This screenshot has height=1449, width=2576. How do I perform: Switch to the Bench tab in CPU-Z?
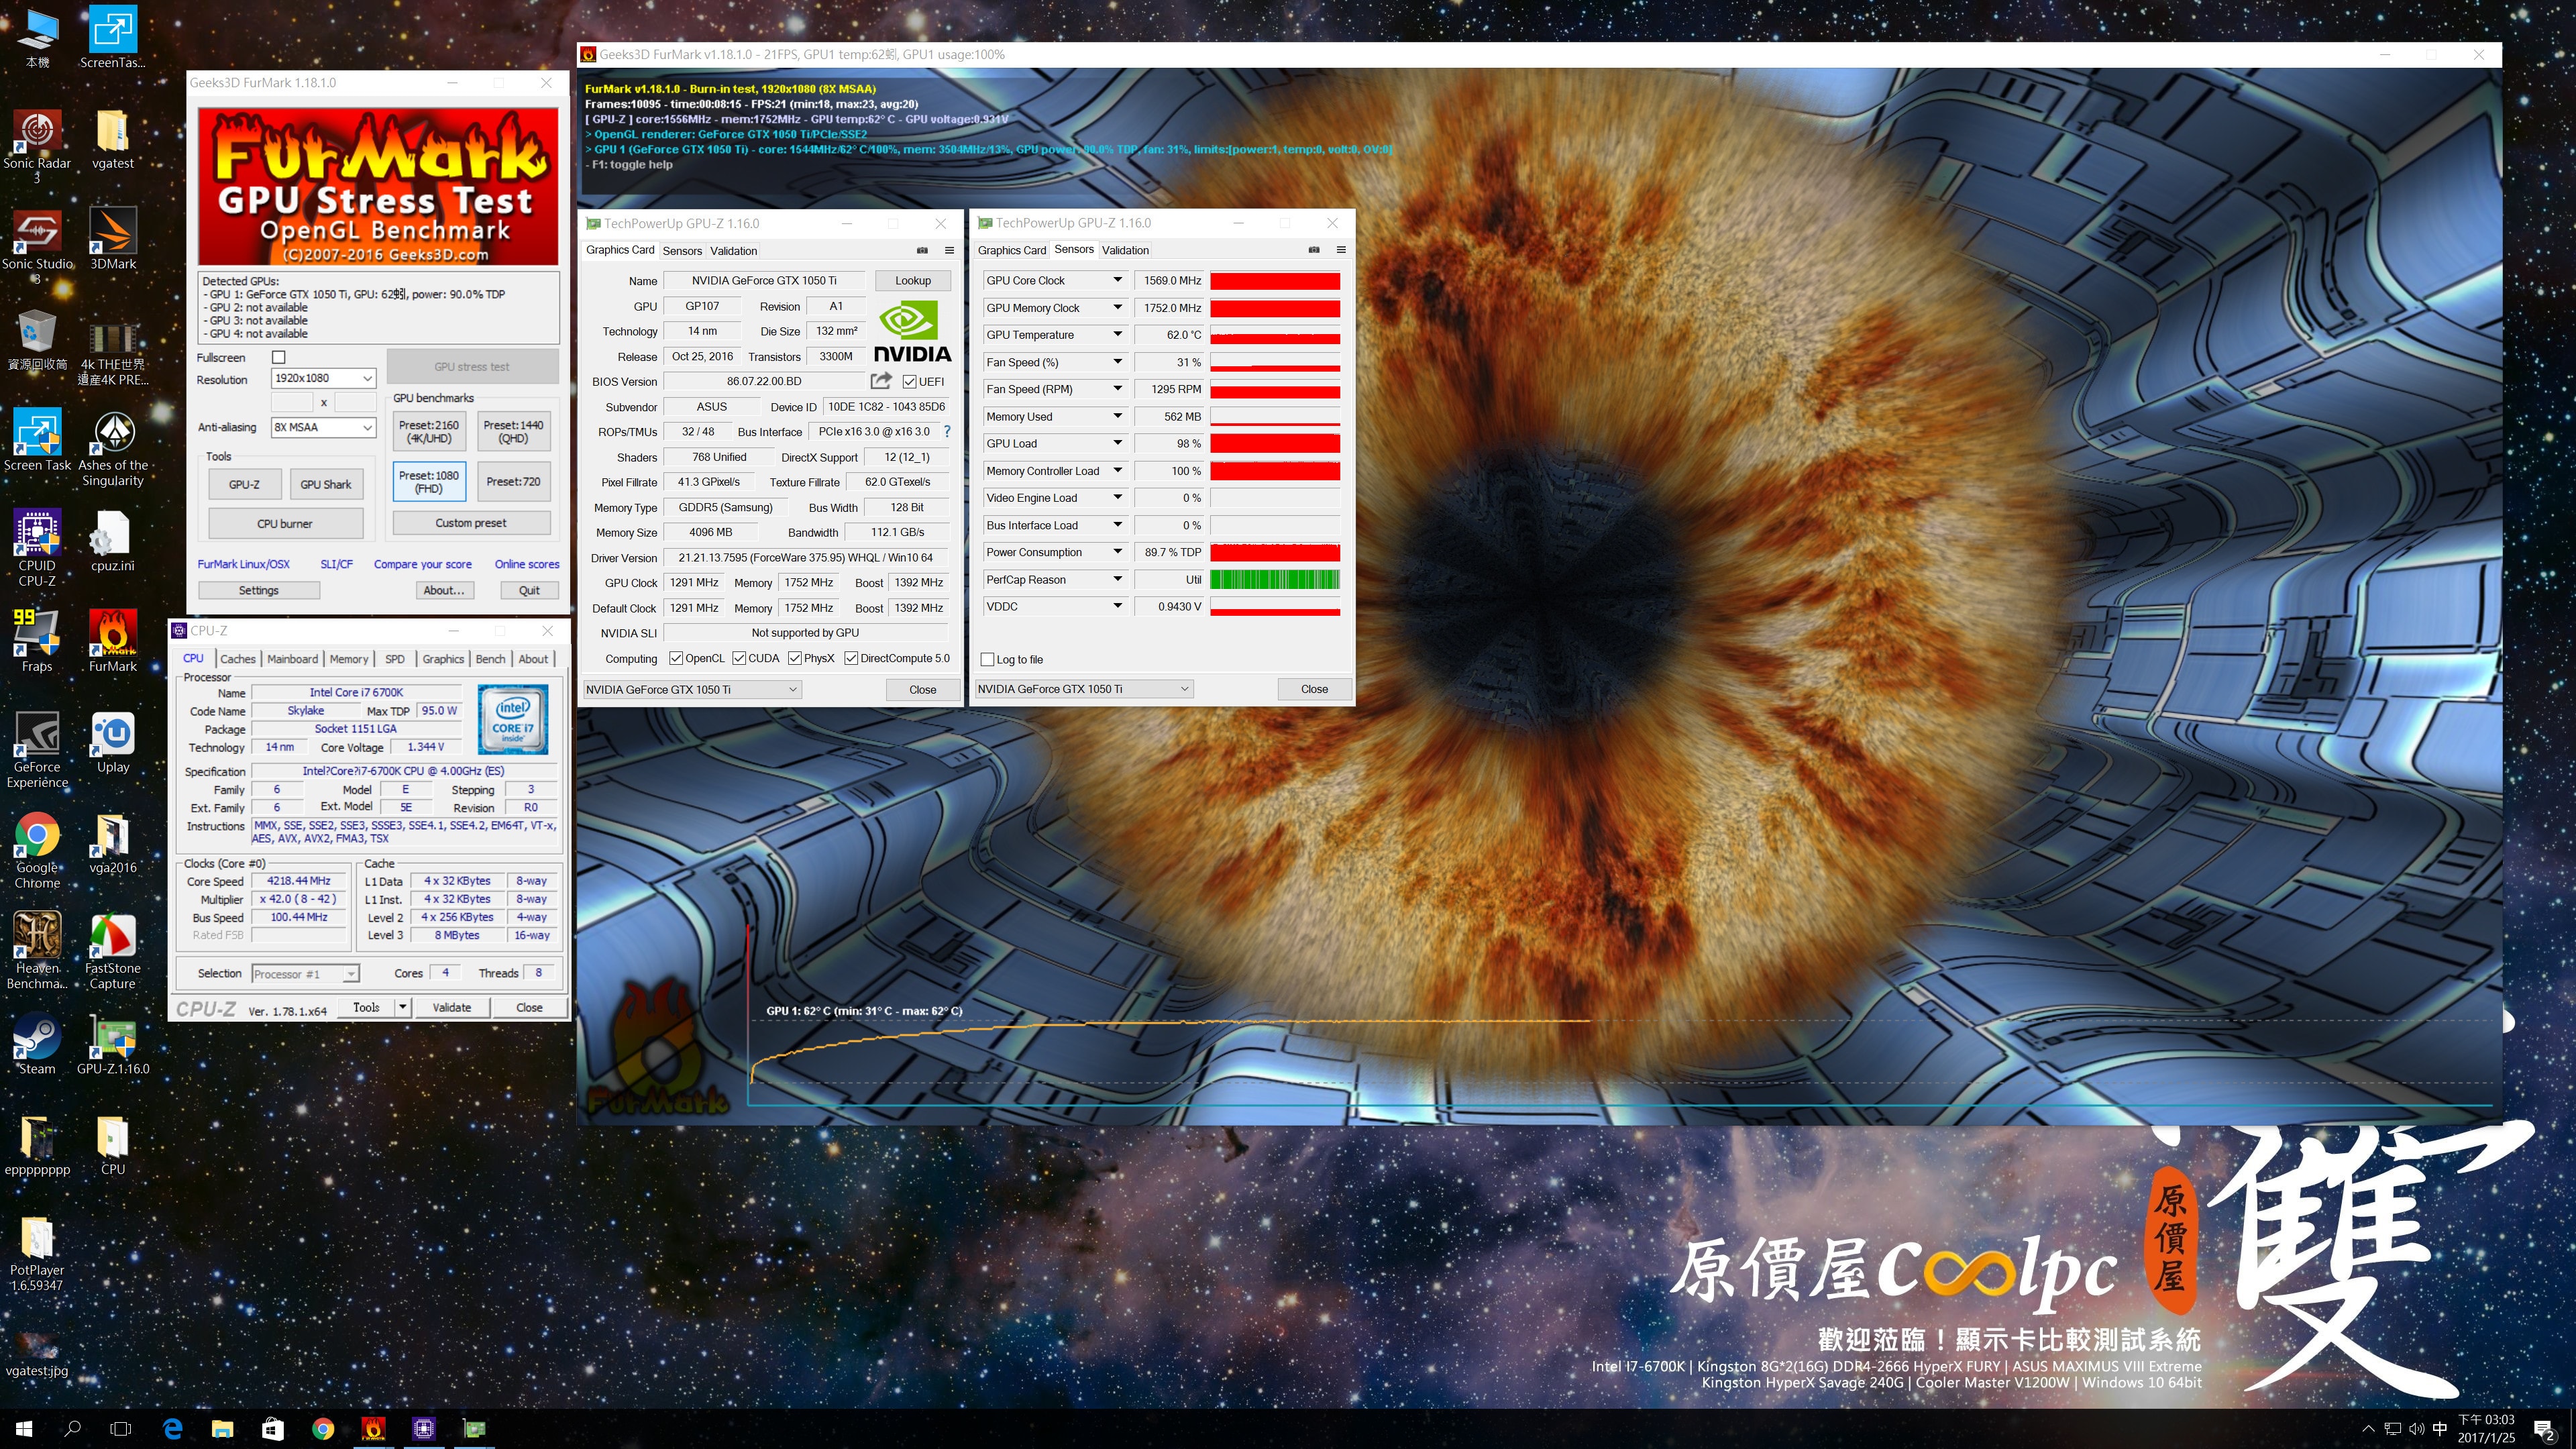pyautogui.click(x=490, y=659)
